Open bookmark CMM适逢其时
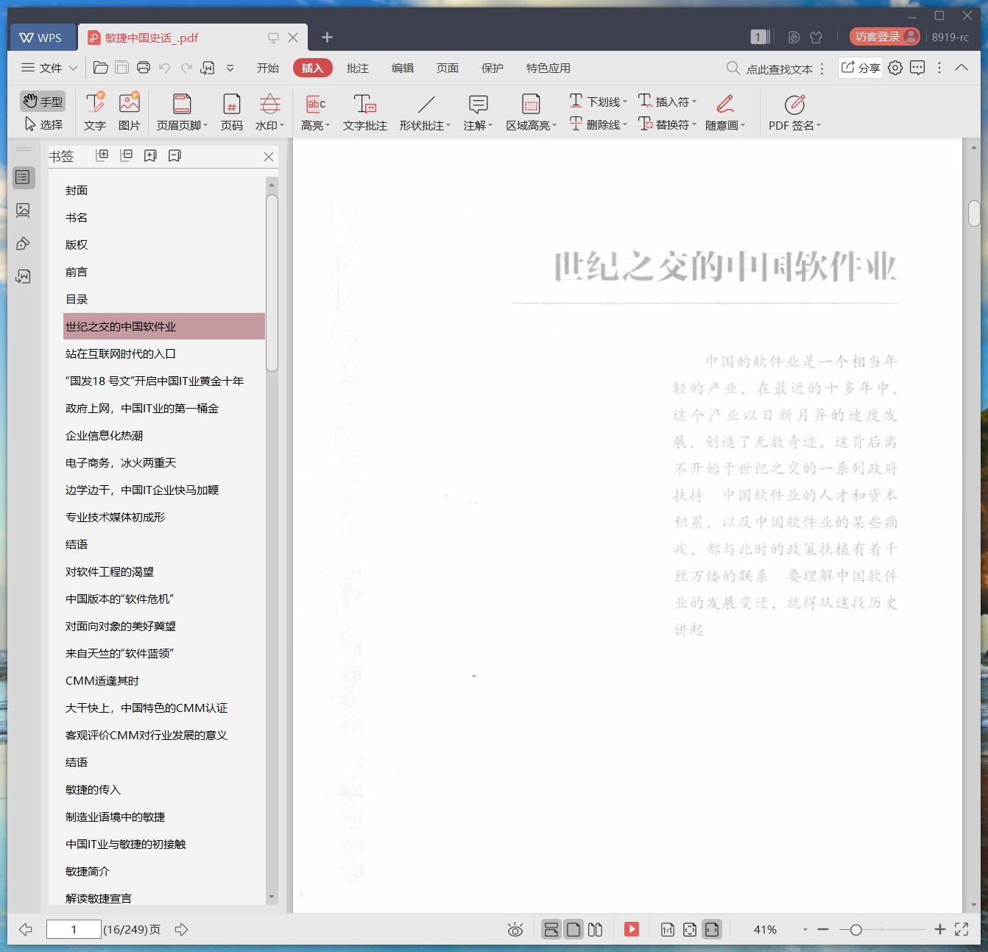The image size is (988, 952). [x=102, y=681]
